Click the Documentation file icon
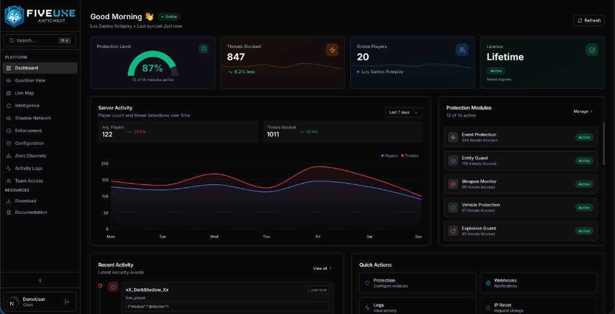Screen dimensions: 615x314 click(8, 212)
